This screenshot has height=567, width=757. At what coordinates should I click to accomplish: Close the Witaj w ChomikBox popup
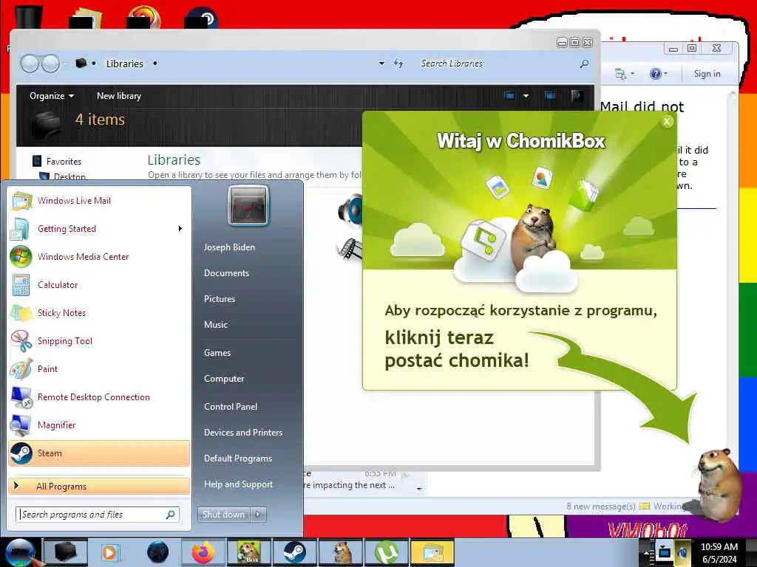tap(667, 122)
